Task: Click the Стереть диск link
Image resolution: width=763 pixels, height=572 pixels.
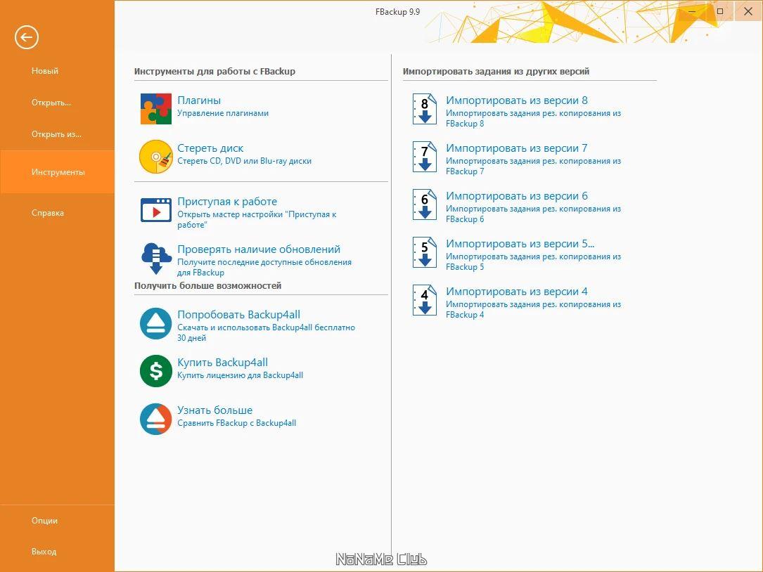Action: tap(210, 148)
